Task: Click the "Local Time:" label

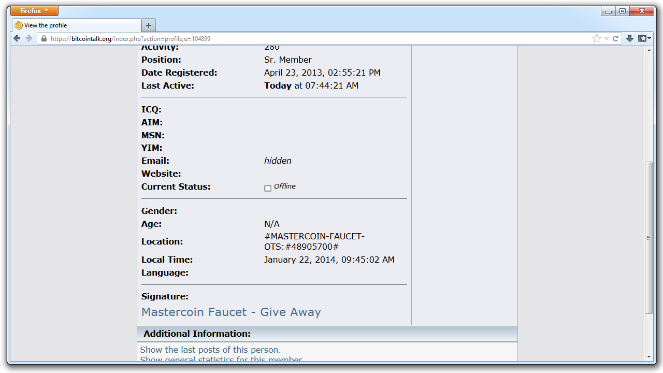Action: [167, 260]
